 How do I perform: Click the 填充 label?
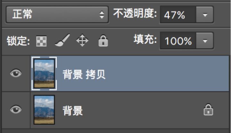[x=145, y=39]
